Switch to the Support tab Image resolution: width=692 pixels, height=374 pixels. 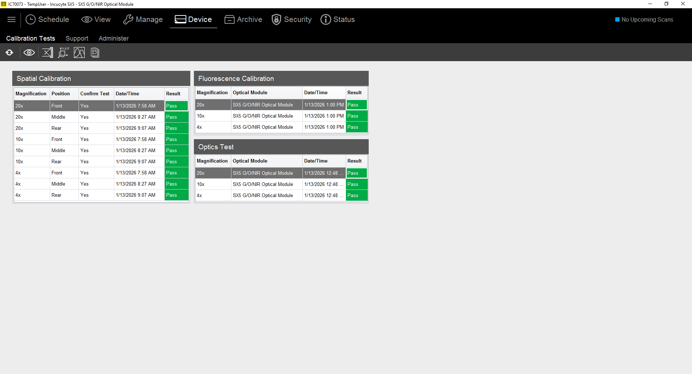click(x=77, y=38)
